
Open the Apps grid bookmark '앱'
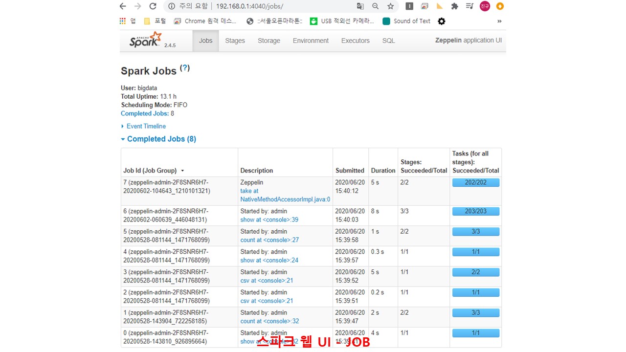[x=128, y=21]
